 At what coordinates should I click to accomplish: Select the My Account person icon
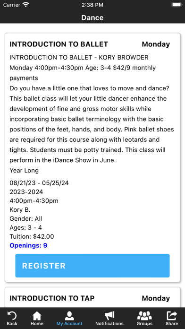click(69, 315)
